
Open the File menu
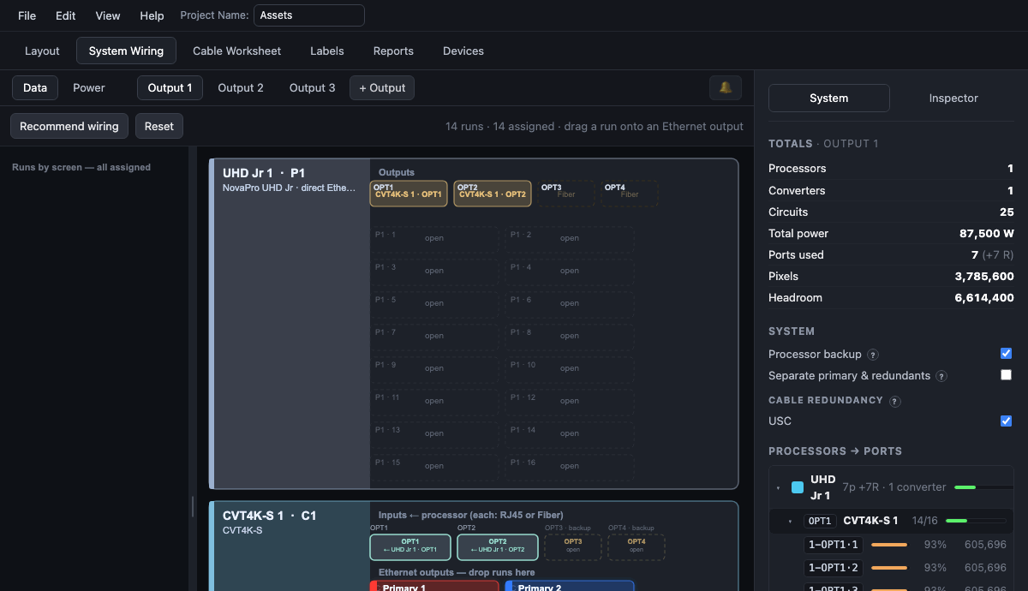click(27, 15)
